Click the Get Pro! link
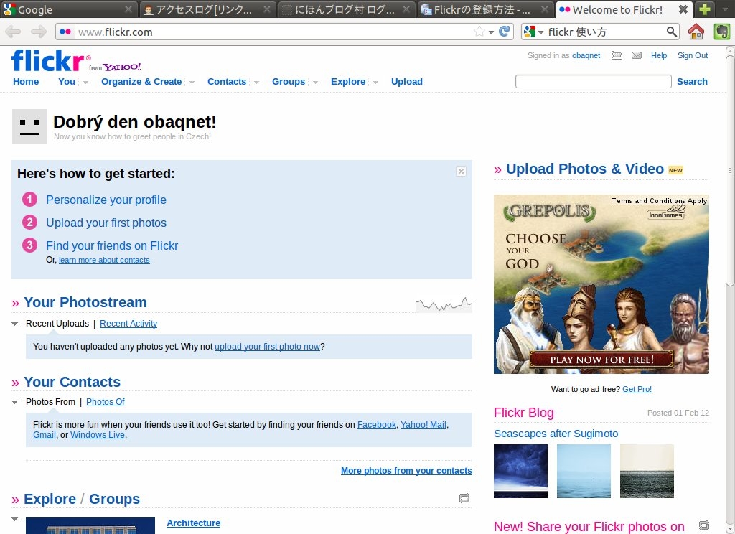This screenshot has height=534, width=735. click(x=637, y=389)
